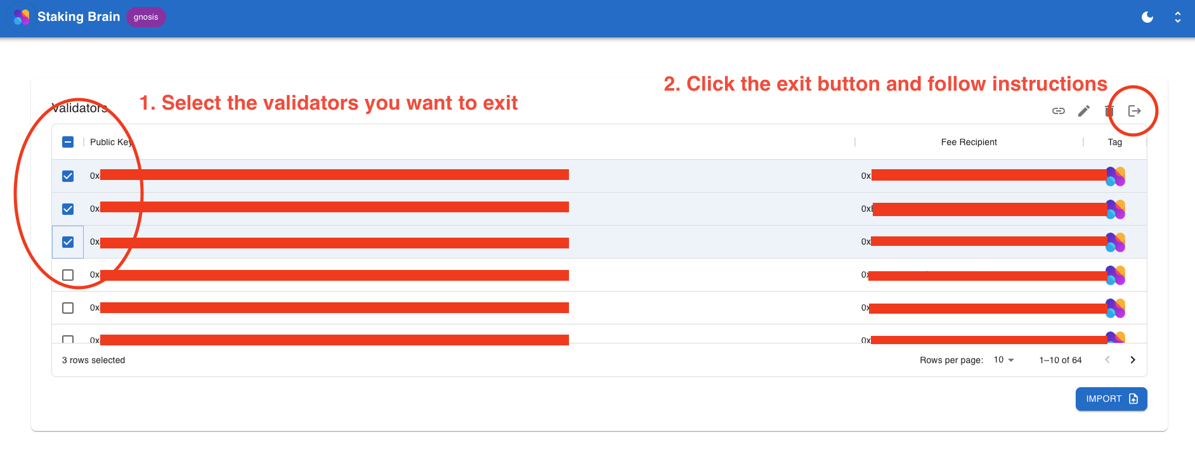Click fourth row's tag icon
Viewport: 1195px width, 462px height.
tap(1116, 275)
